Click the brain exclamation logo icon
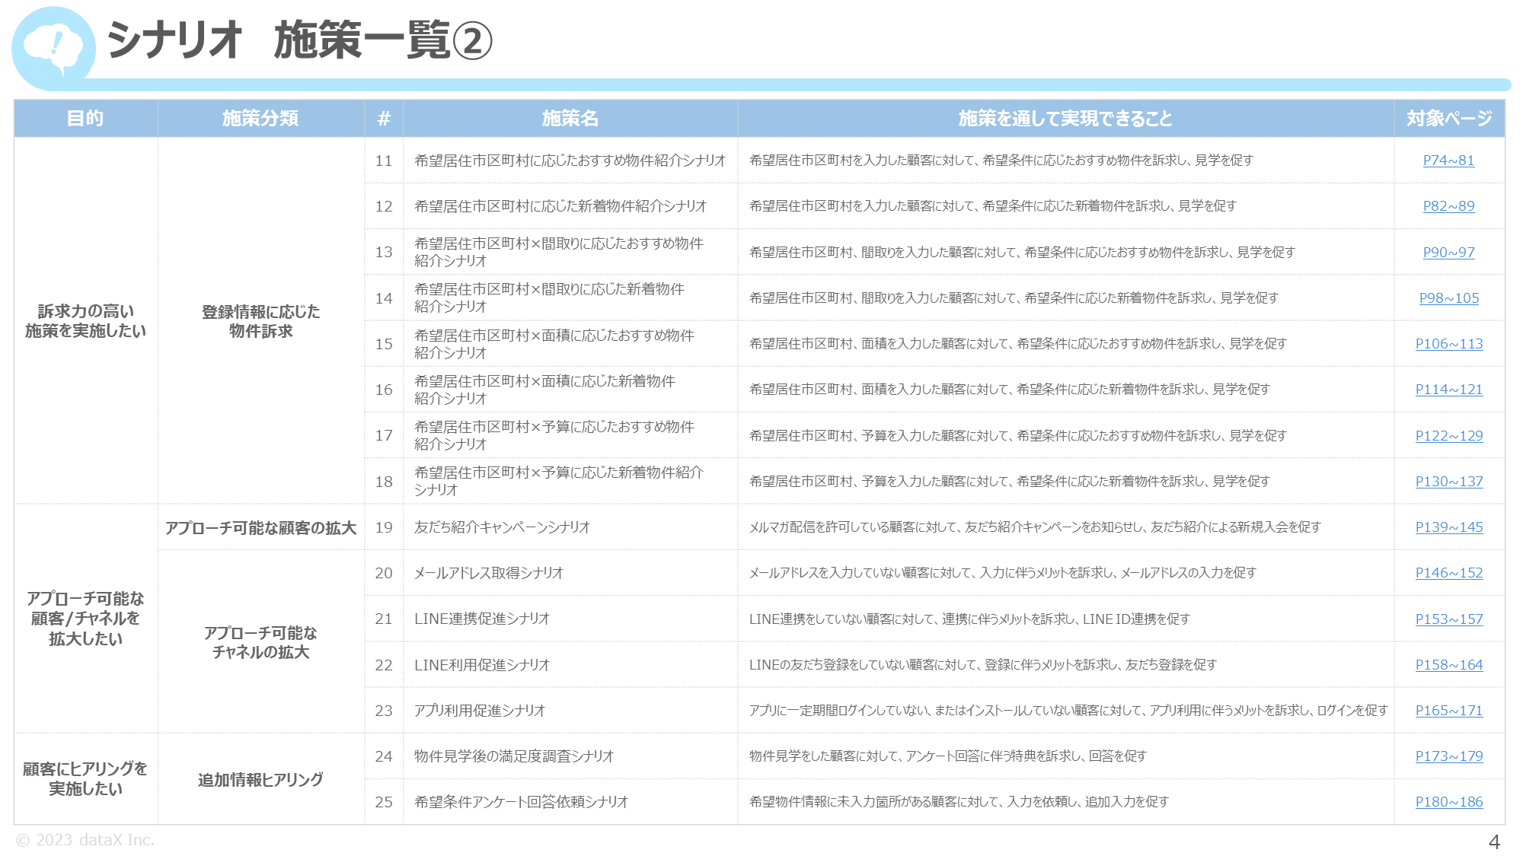 tap(53, 47)
